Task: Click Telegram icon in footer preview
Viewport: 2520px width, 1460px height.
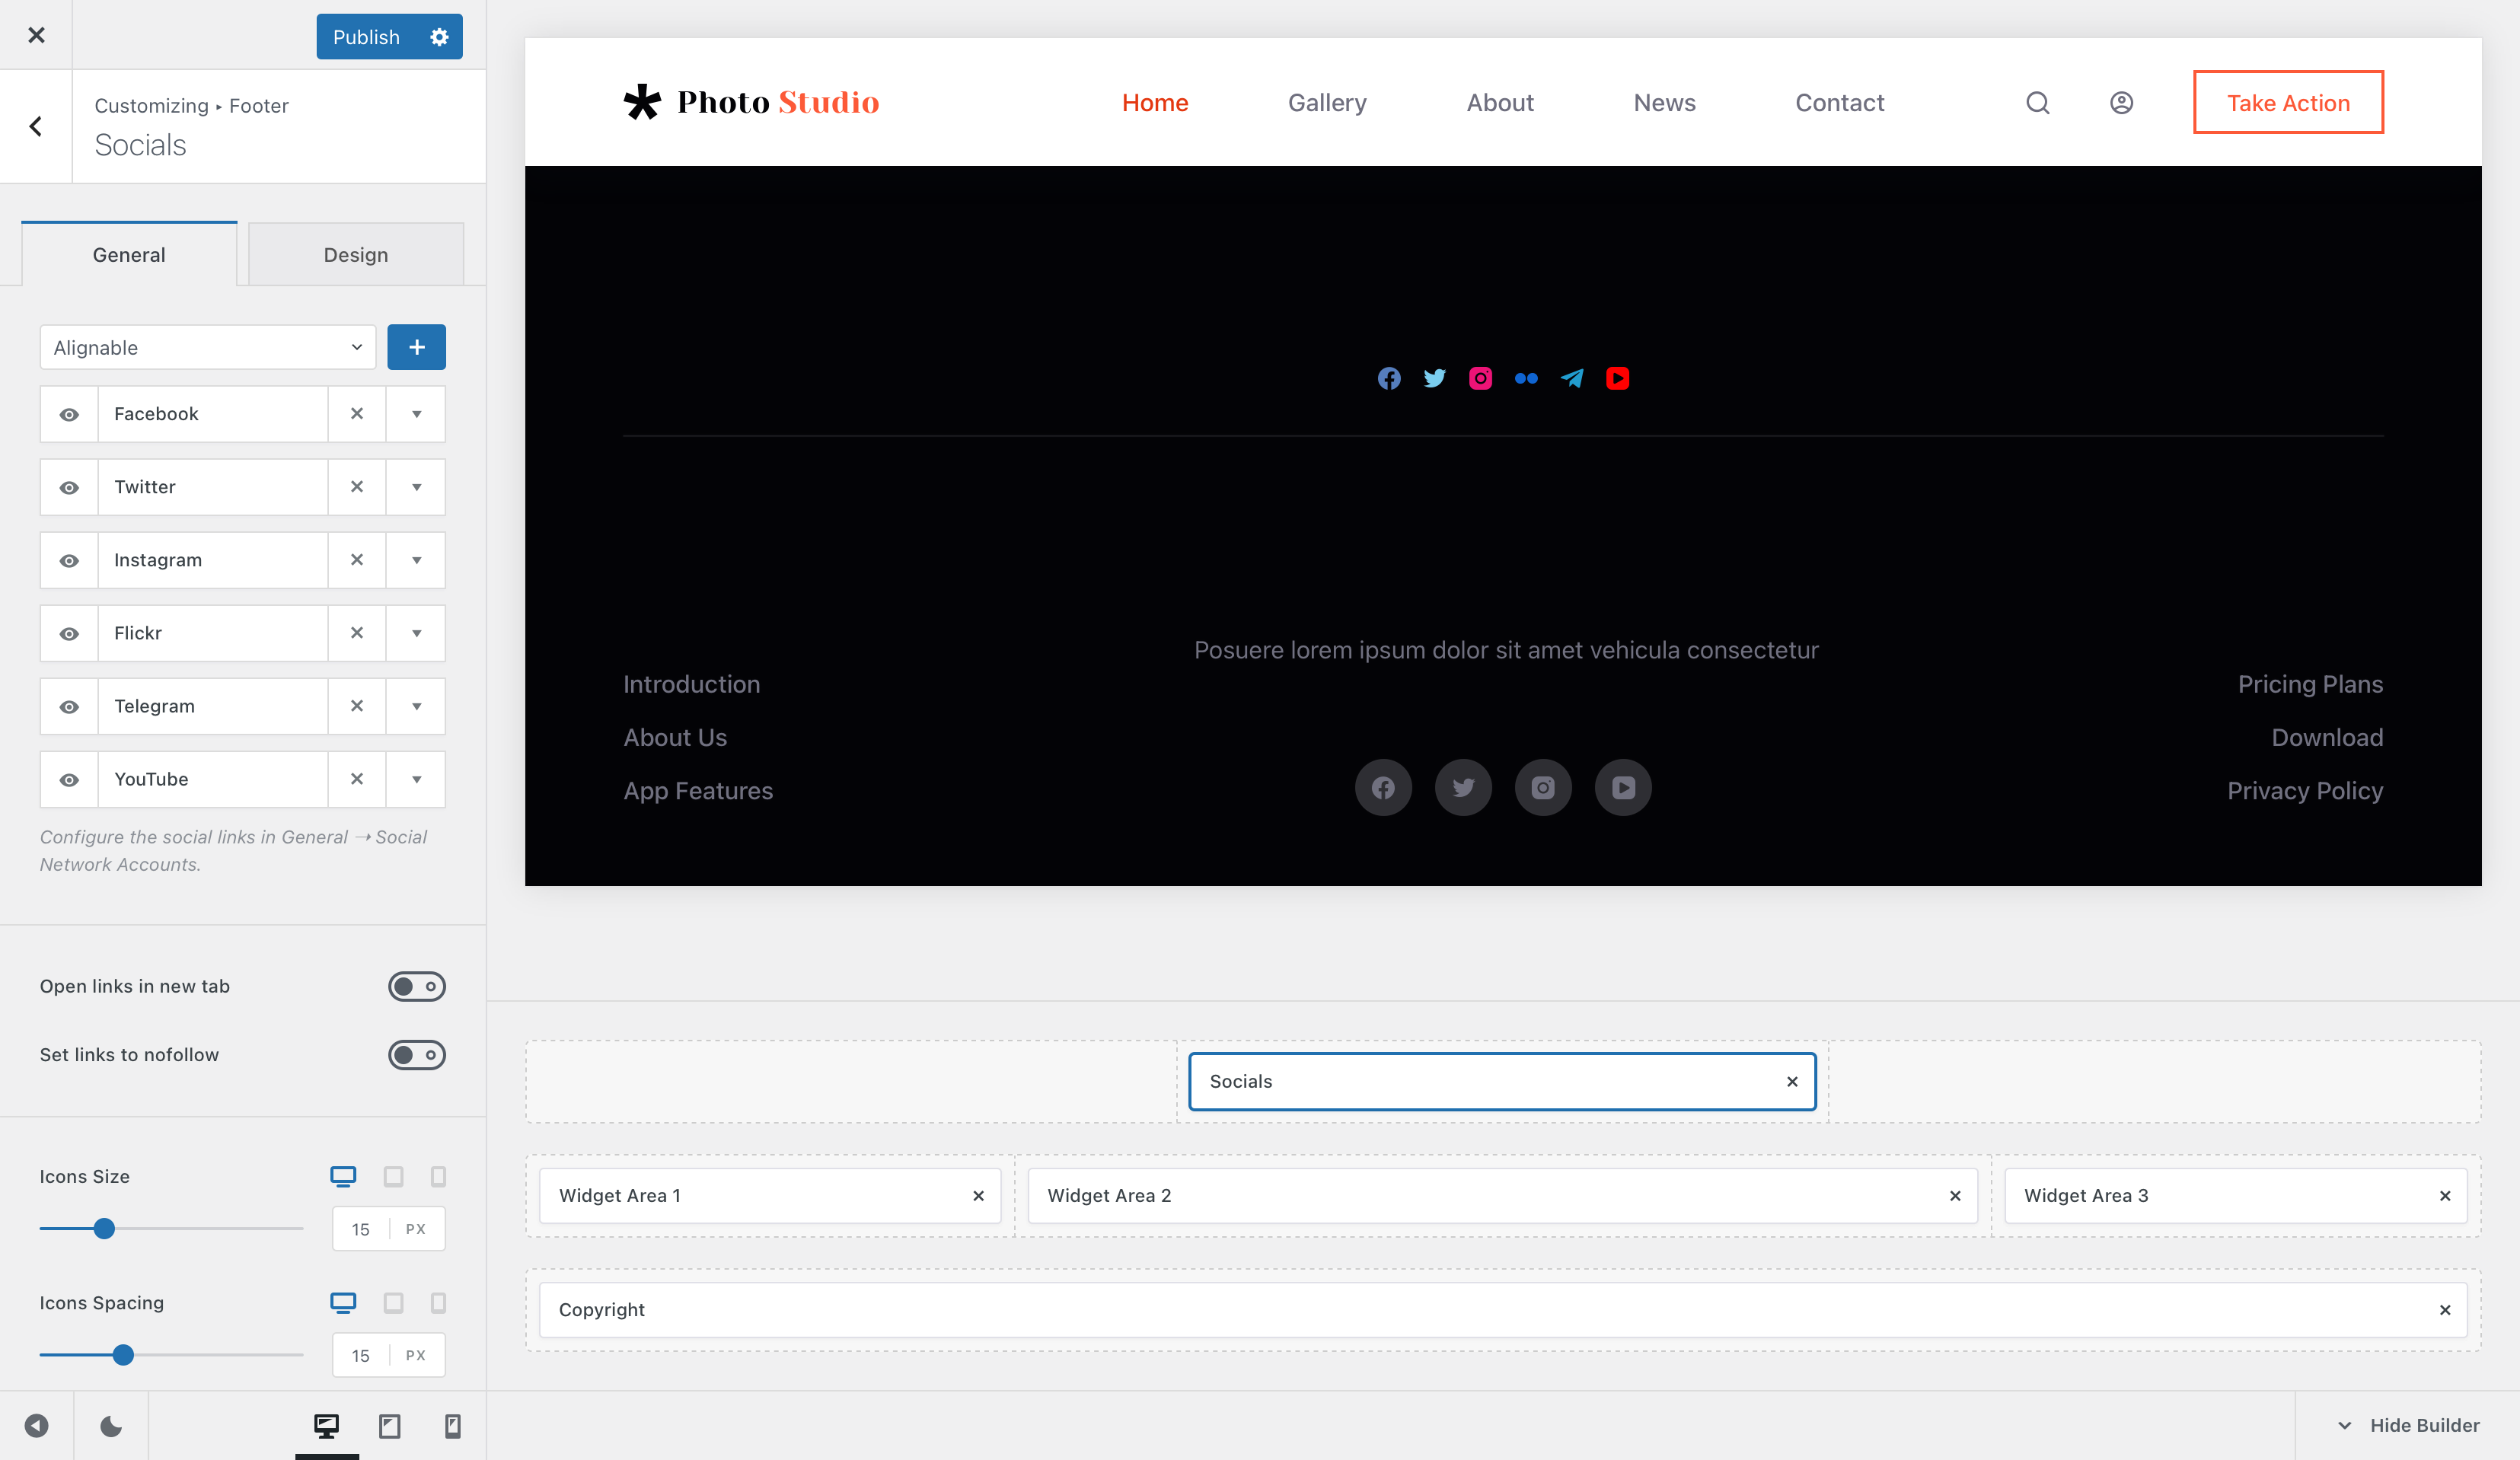Action: [1572, 378]
